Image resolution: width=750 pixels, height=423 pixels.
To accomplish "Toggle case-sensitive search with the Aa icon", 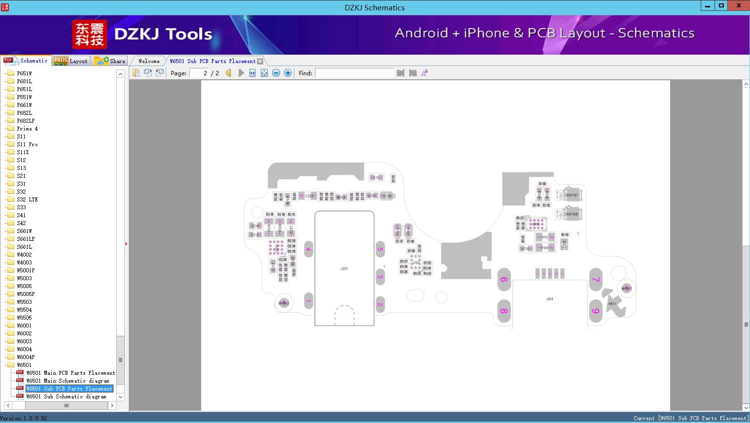I will (424, 73).
